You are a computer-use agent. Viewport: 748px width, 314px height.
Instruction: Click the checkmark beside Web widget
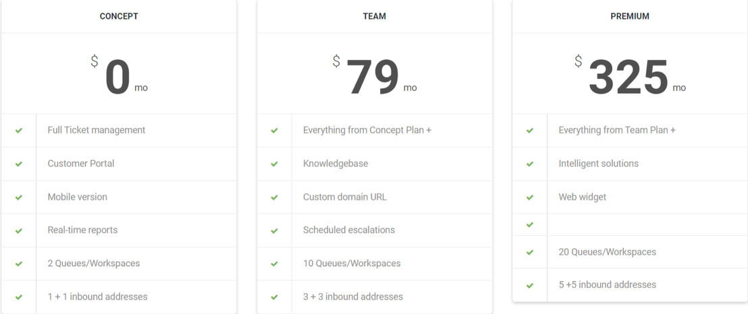[x=529, y=197]
